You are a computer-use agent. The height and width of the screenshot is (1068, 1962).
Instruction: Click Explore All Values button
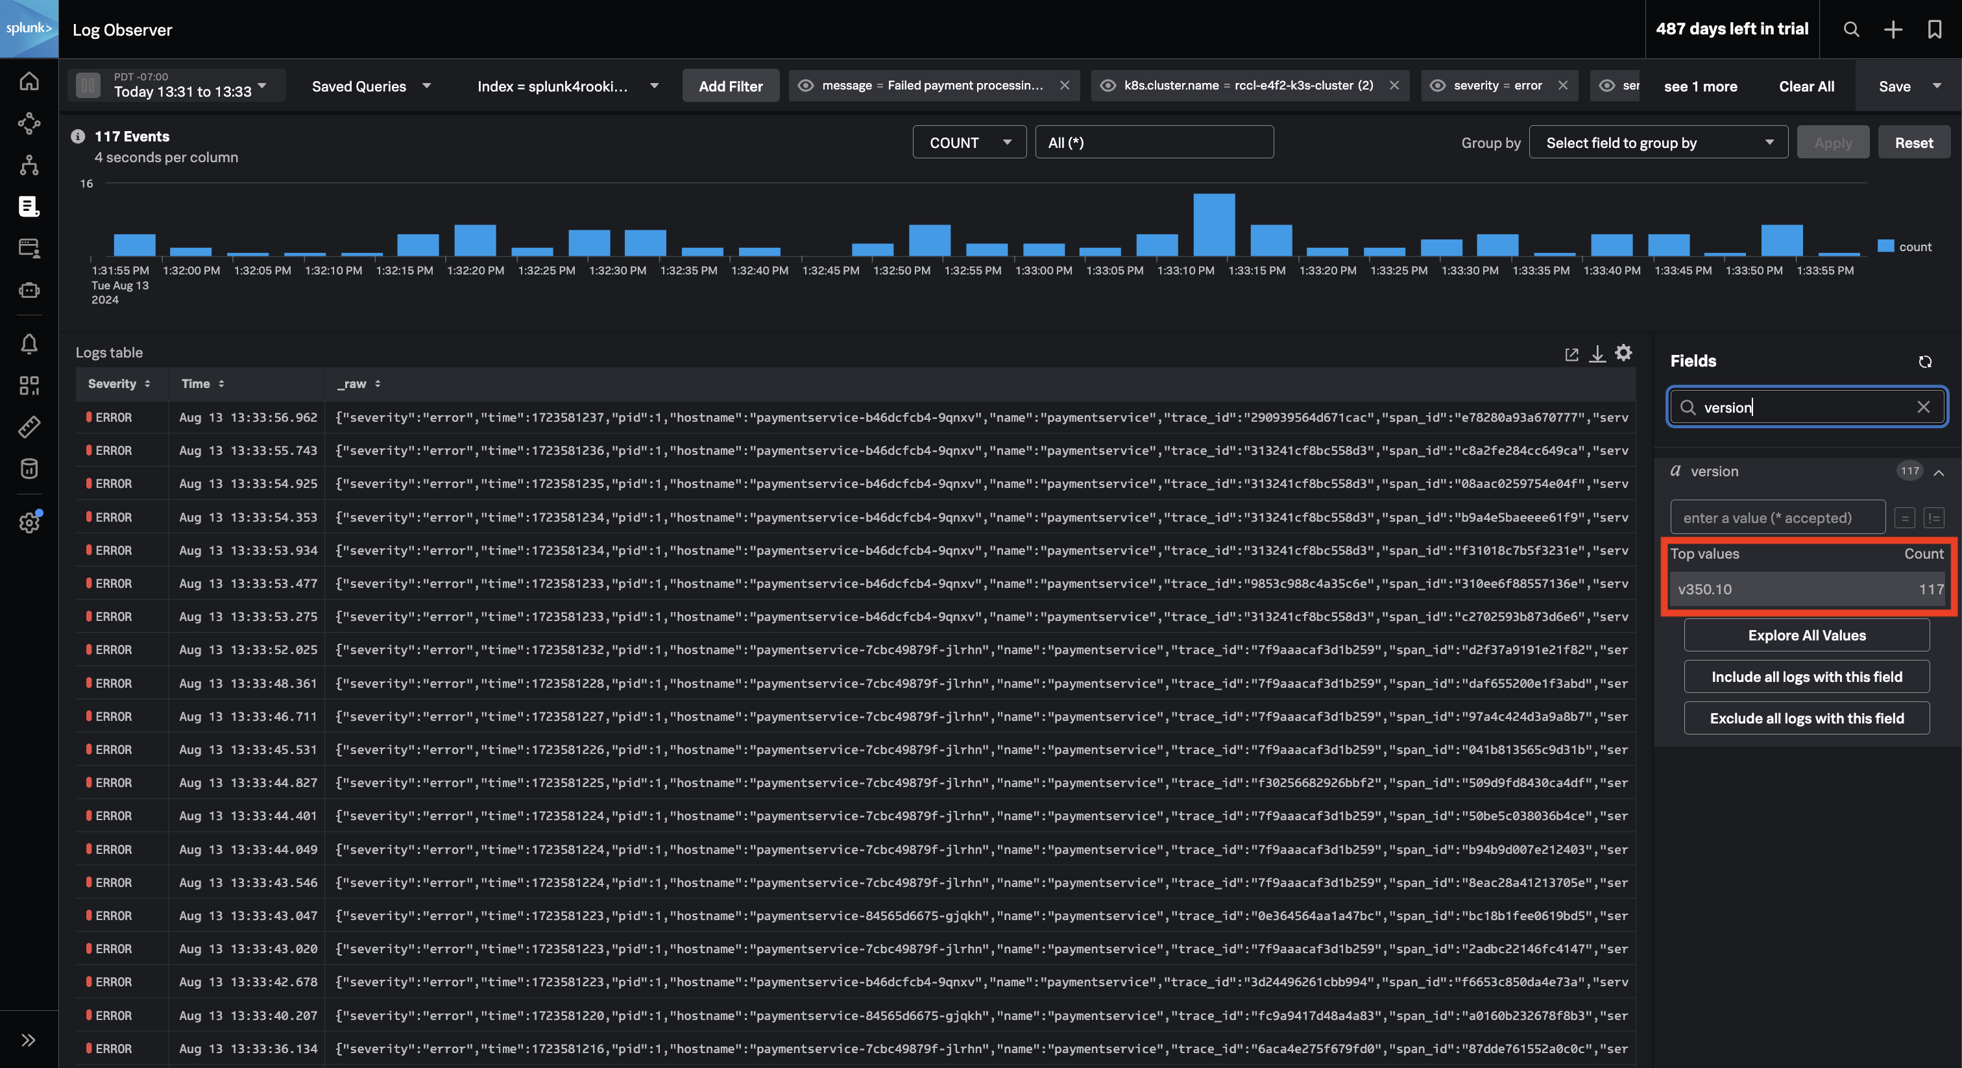coord(1807,635)
